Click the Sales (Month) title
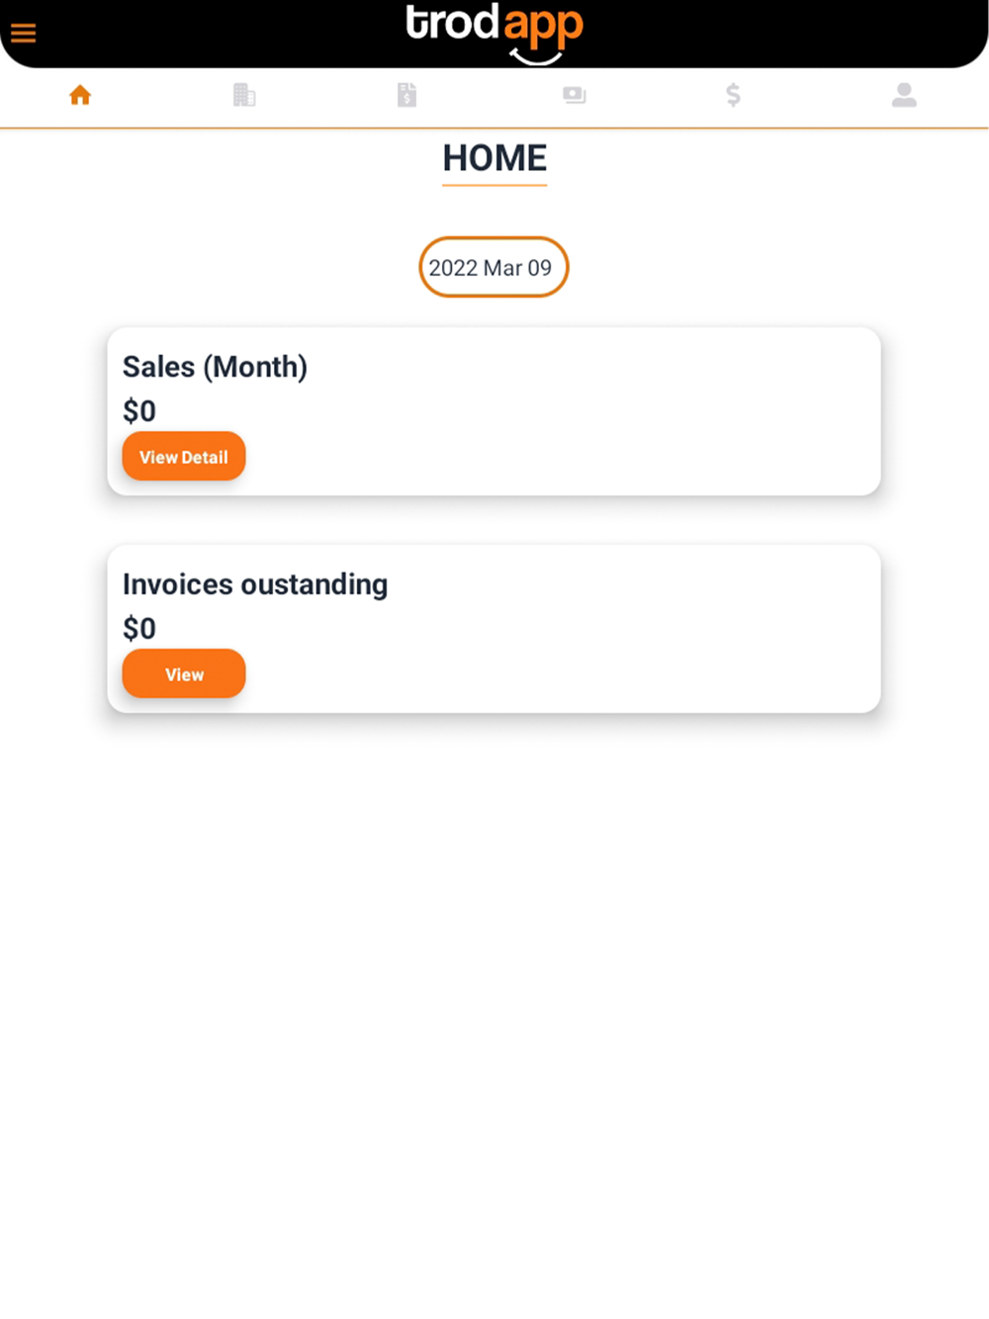The height and width of the screenshot is (1319, 989). pyautogui.click(x=215, y=367)
